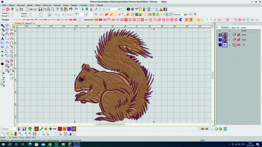Add a color with the plus icon

click(50, 129)
